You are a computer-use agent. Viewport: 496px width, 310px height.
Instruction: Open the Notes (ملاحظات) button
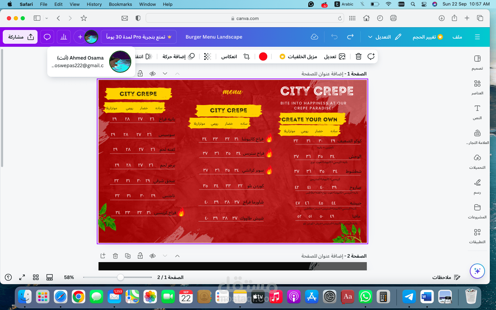(446, 277)
